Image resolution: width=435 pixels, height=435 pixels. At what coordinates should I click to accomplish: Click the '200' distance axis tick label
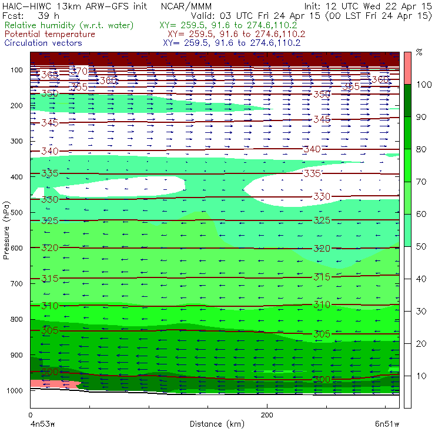267,415
